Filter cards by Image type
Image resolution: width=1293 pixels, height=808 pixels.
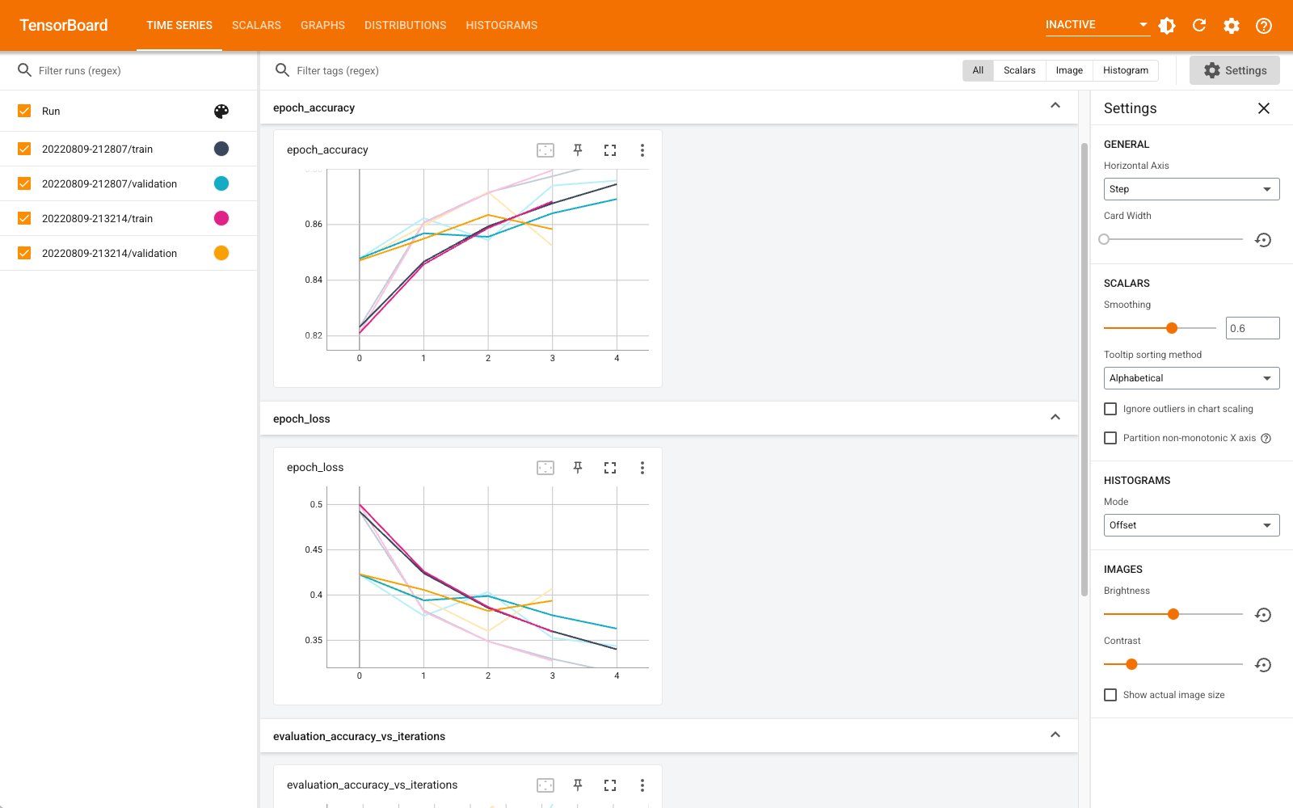pos(1068,70)
